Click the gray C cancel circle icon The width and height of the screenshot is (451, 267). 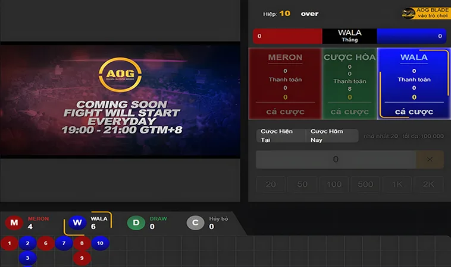(x=195, y=223)
